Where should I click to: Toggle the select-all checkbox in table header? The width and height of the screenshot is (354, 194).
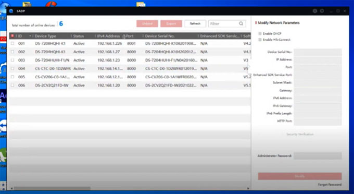pyautogui.click(x=12, y=36)
